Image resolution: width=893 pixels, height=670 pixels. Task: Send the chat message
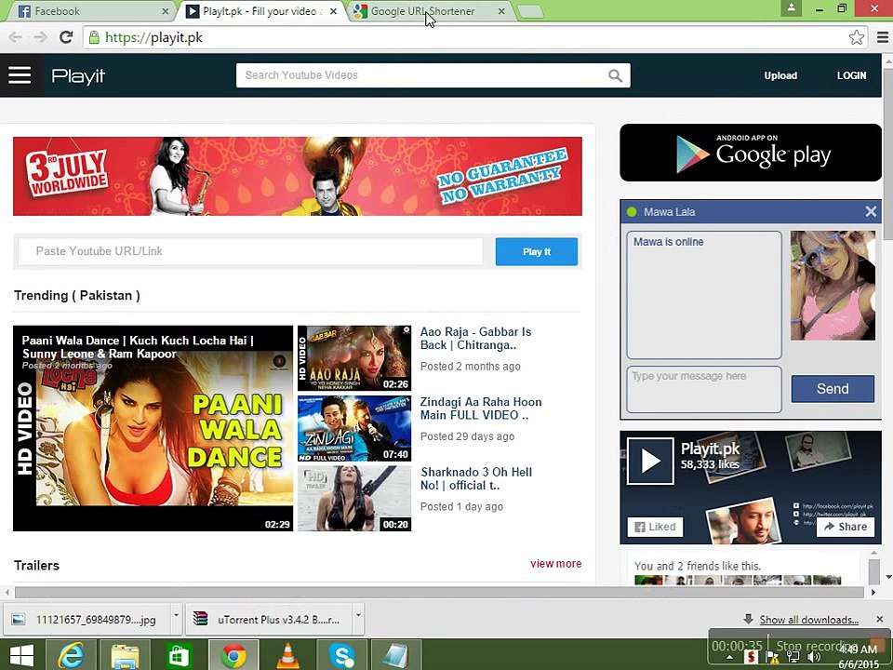833,389
